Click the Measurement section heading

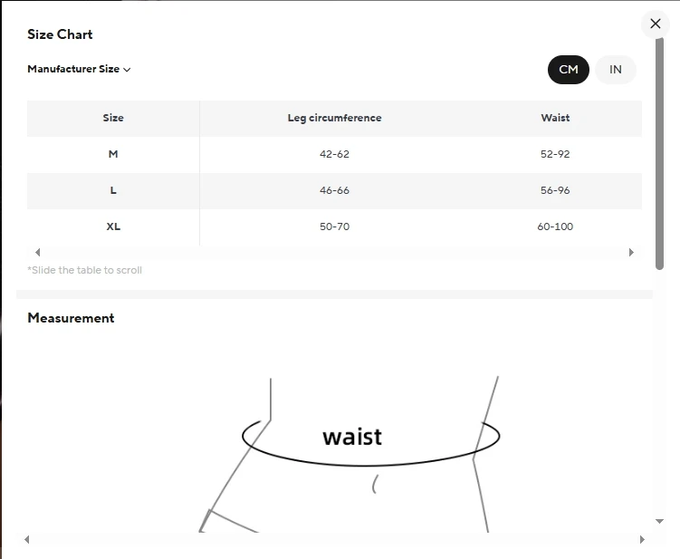[71, 318]
